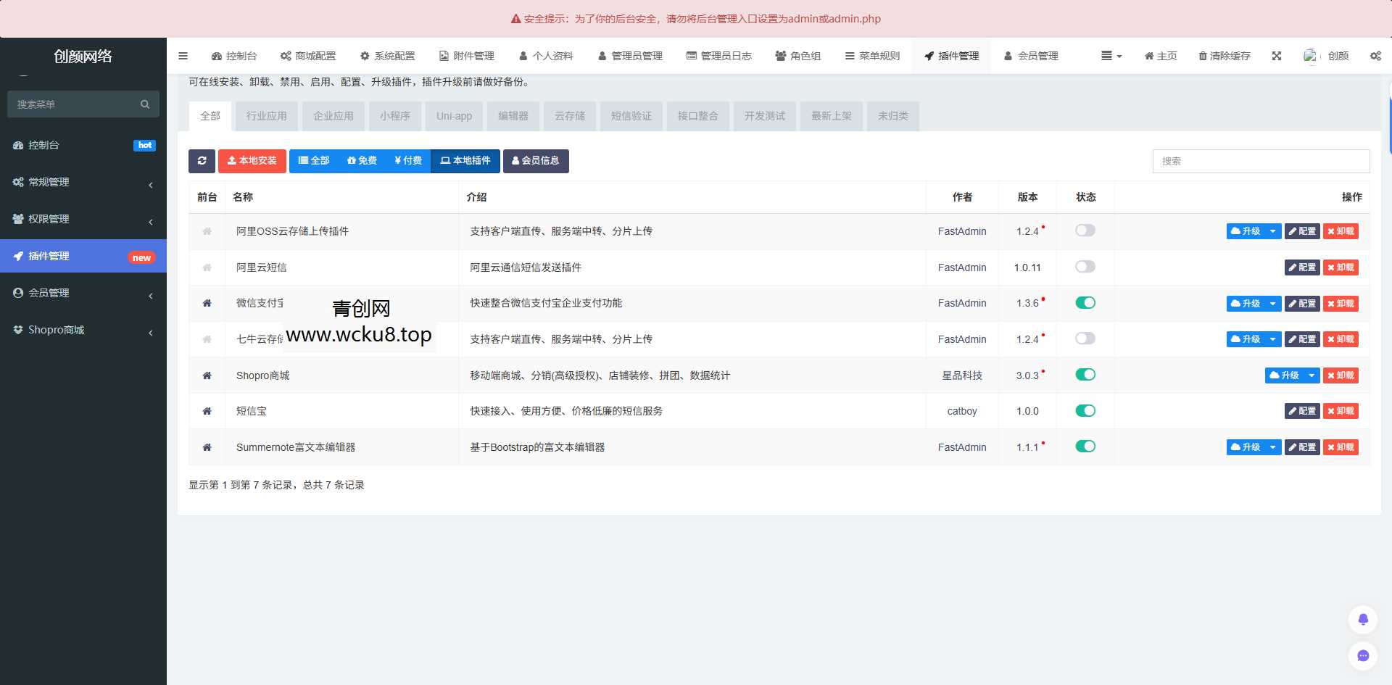Viewport: 1392px width, 685px height.
Task: Click the 本地安装 install button
Action: [x=252, y=161]
